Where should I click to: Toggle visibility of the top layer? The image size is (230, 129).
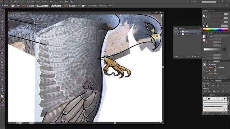[175, 32]
